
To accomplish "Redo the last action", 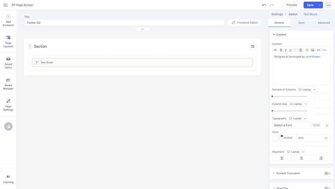I will [272, 5].
